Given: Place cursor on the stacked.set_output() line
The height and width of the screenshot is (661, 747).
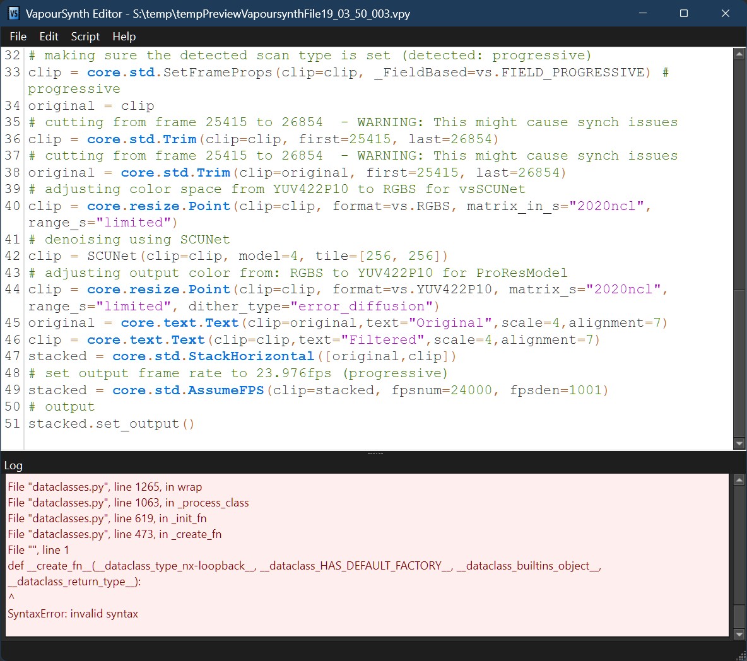Looking at the screenshot, I should pyautogui.click(x=111, y=424).
